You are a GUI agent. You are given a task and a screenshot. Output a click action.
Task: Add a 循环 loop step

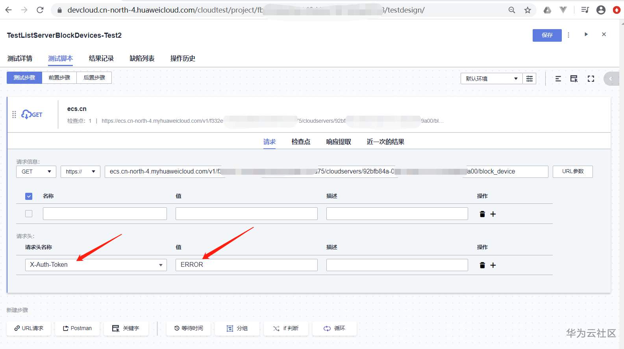coord(335,329)
